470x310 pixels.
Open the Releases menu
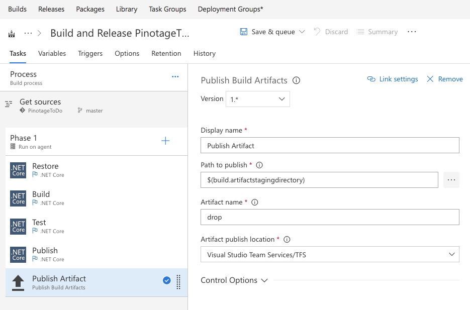pos(51,9)
